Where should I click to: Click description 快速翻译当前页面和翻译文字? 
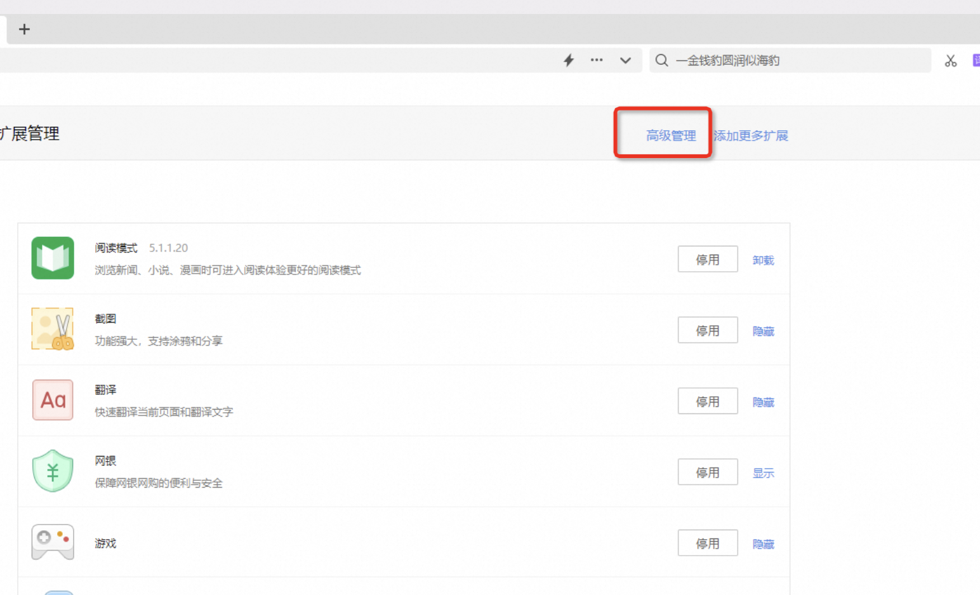tap(164, 412)
